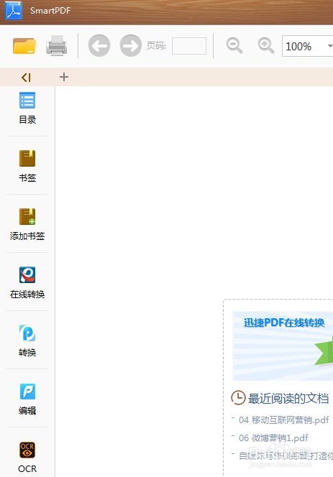
Task: Zoom out with the minus magnifier icon
Action: [234, 46]
